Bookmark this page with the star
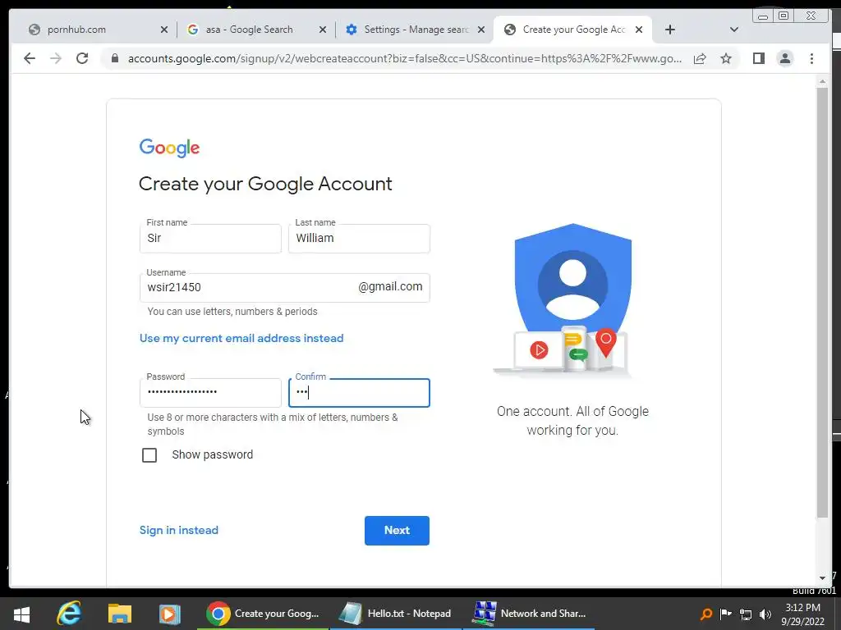 point(726,58)
